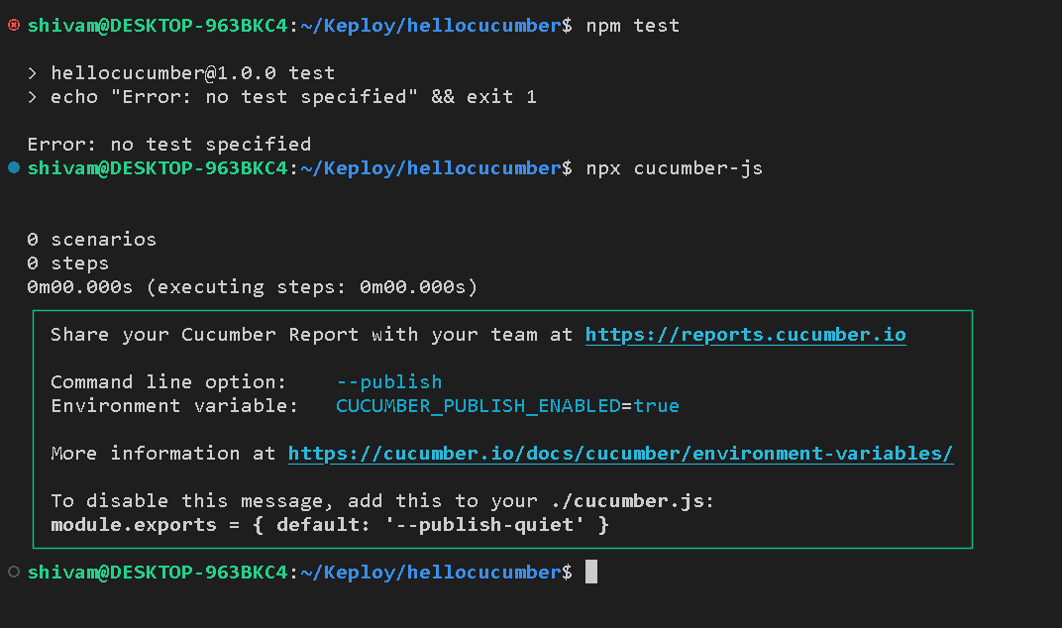The width and height of the screenshot is (1062, 628).
Task: Click the hollow circle decoration at the current prompt
Action: 14,572
